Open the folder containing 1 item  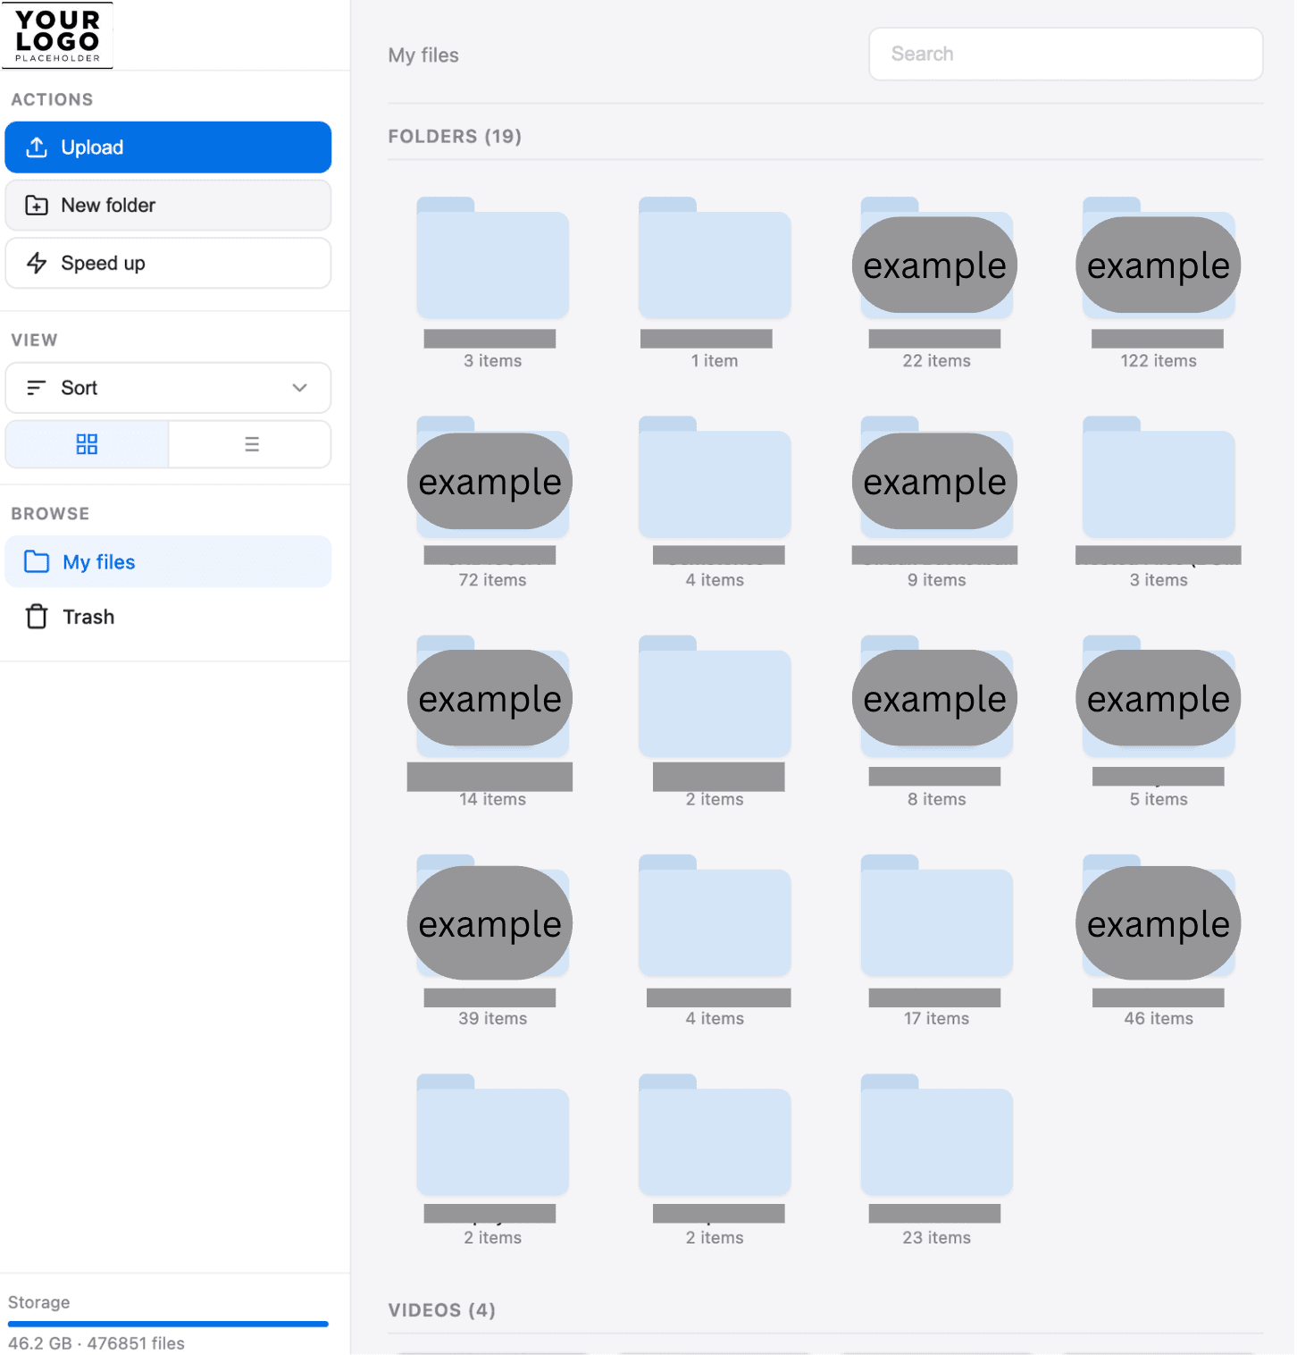pos(715,259)
